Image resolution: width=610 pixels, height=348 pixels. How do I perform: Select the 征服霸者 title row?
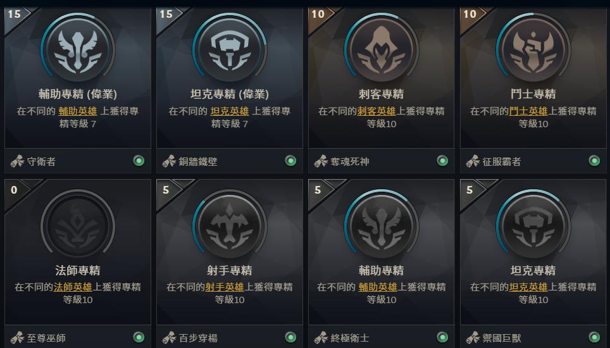533,161
